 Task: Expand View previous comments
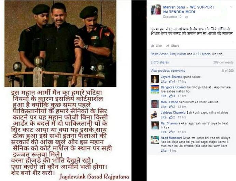click(168, 71)
